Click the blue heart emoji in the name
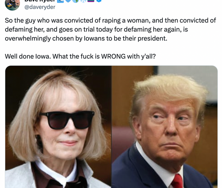This screenshot has width=222, height=188. (x=68, y=1)
